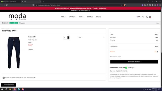162x91 pixels.
Task: Click CONTINUE SHOPPING button
Action: (8, 85)
